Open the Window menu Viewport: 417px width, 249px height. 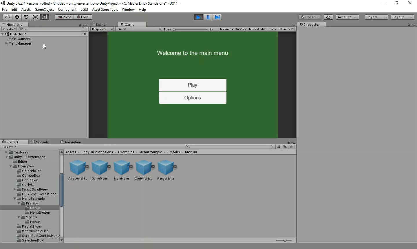[128, 10]
